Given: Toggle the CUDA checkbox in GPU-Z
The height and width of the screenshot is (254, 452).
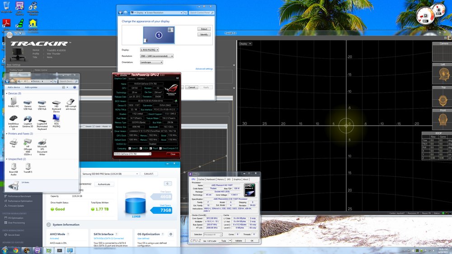Looking at the screenshot, I should (x=141, y=148).
